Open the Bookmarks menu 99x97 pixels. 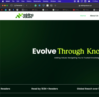pos(37,1)
